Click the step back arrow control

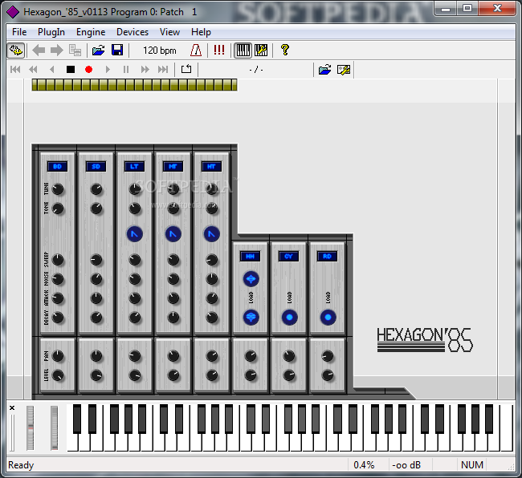click(51, 70)
